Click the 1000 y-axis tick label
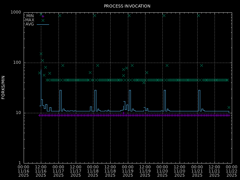The height and width of the screenshot is (180, 240). [x=16, y=12]
